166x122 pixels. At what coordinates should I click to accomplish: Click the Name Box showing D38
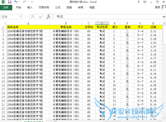coord(10,17)
